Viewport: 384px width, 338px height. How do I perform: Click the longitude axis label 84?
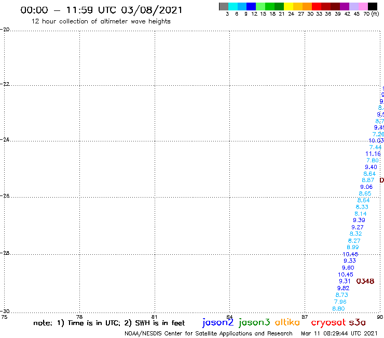pos(229,317)
